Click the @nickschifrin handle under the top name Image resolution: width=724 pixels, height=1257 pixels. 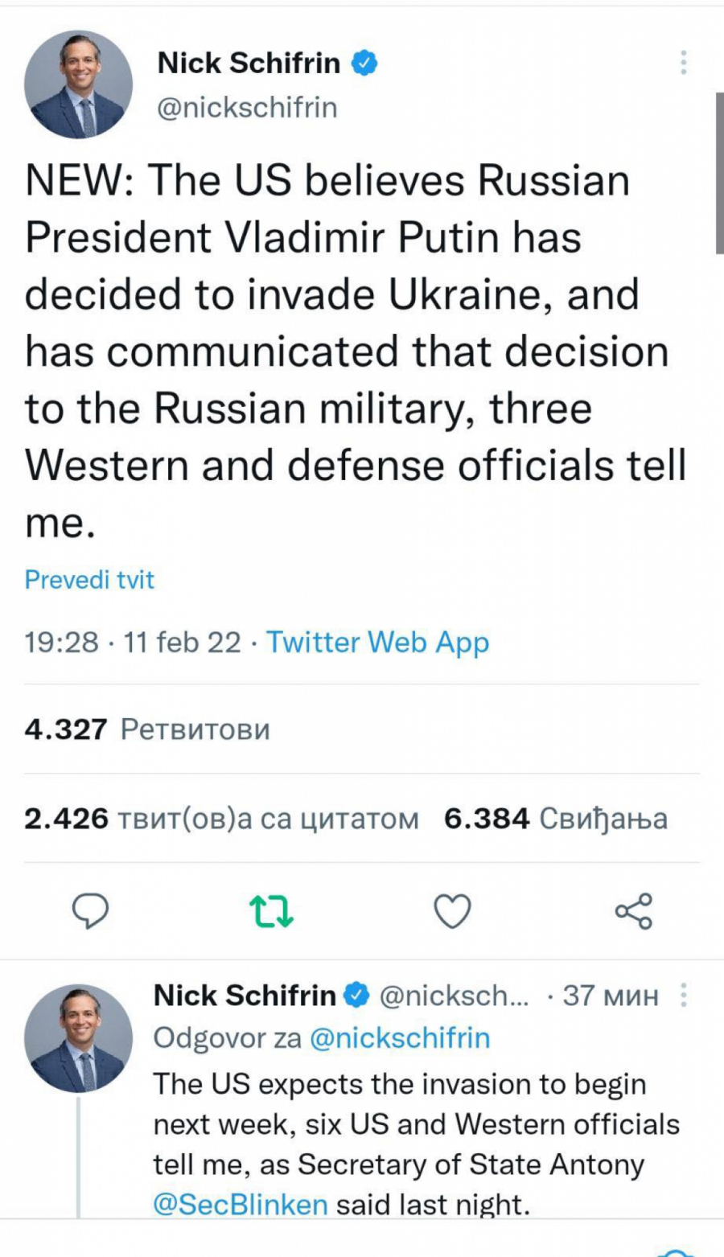click(x=247, y=107)
